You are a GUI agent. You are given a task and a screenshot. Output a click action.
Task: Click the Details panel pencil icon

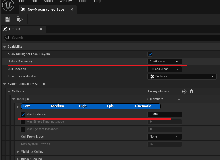5,29
